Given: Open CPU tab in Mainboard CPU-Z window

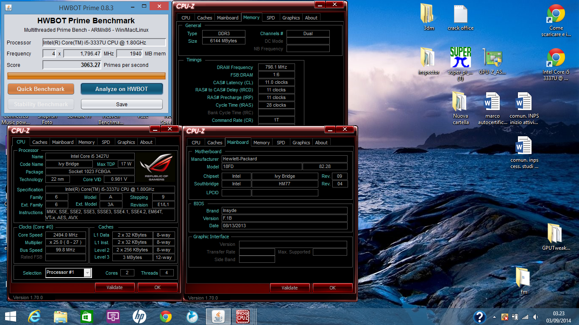Looking at the screenshot, I should click(x=196, y=143).
